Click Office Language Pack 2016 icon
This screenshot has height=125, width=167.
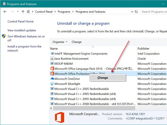(x=52, y=68)
